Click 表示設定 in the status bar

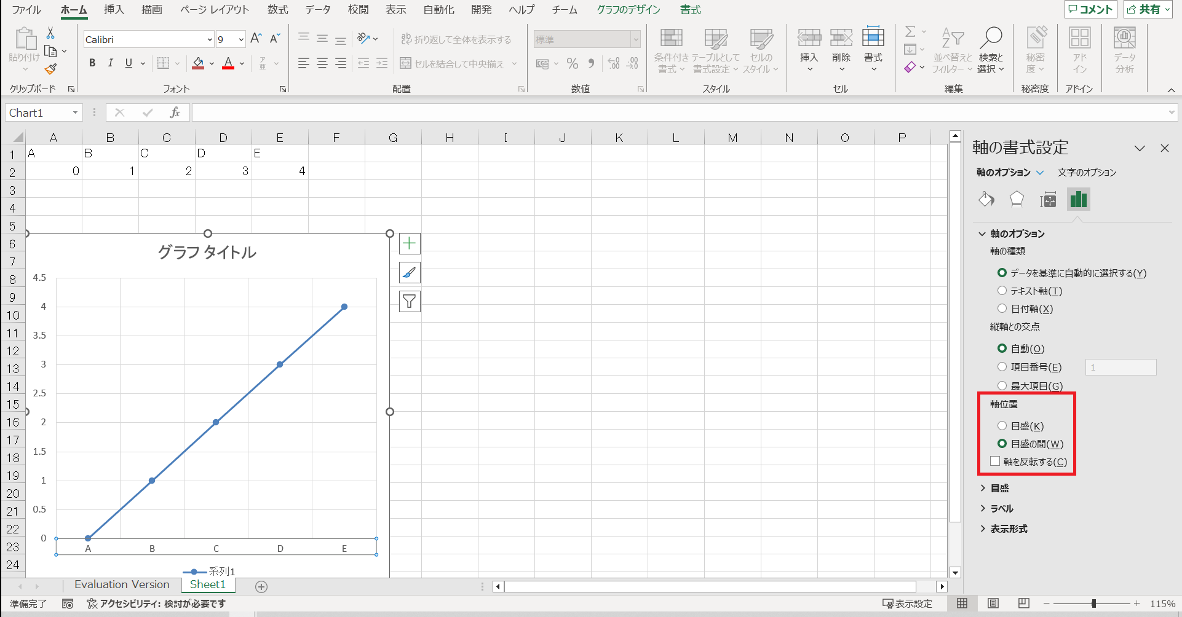point(907,603)
